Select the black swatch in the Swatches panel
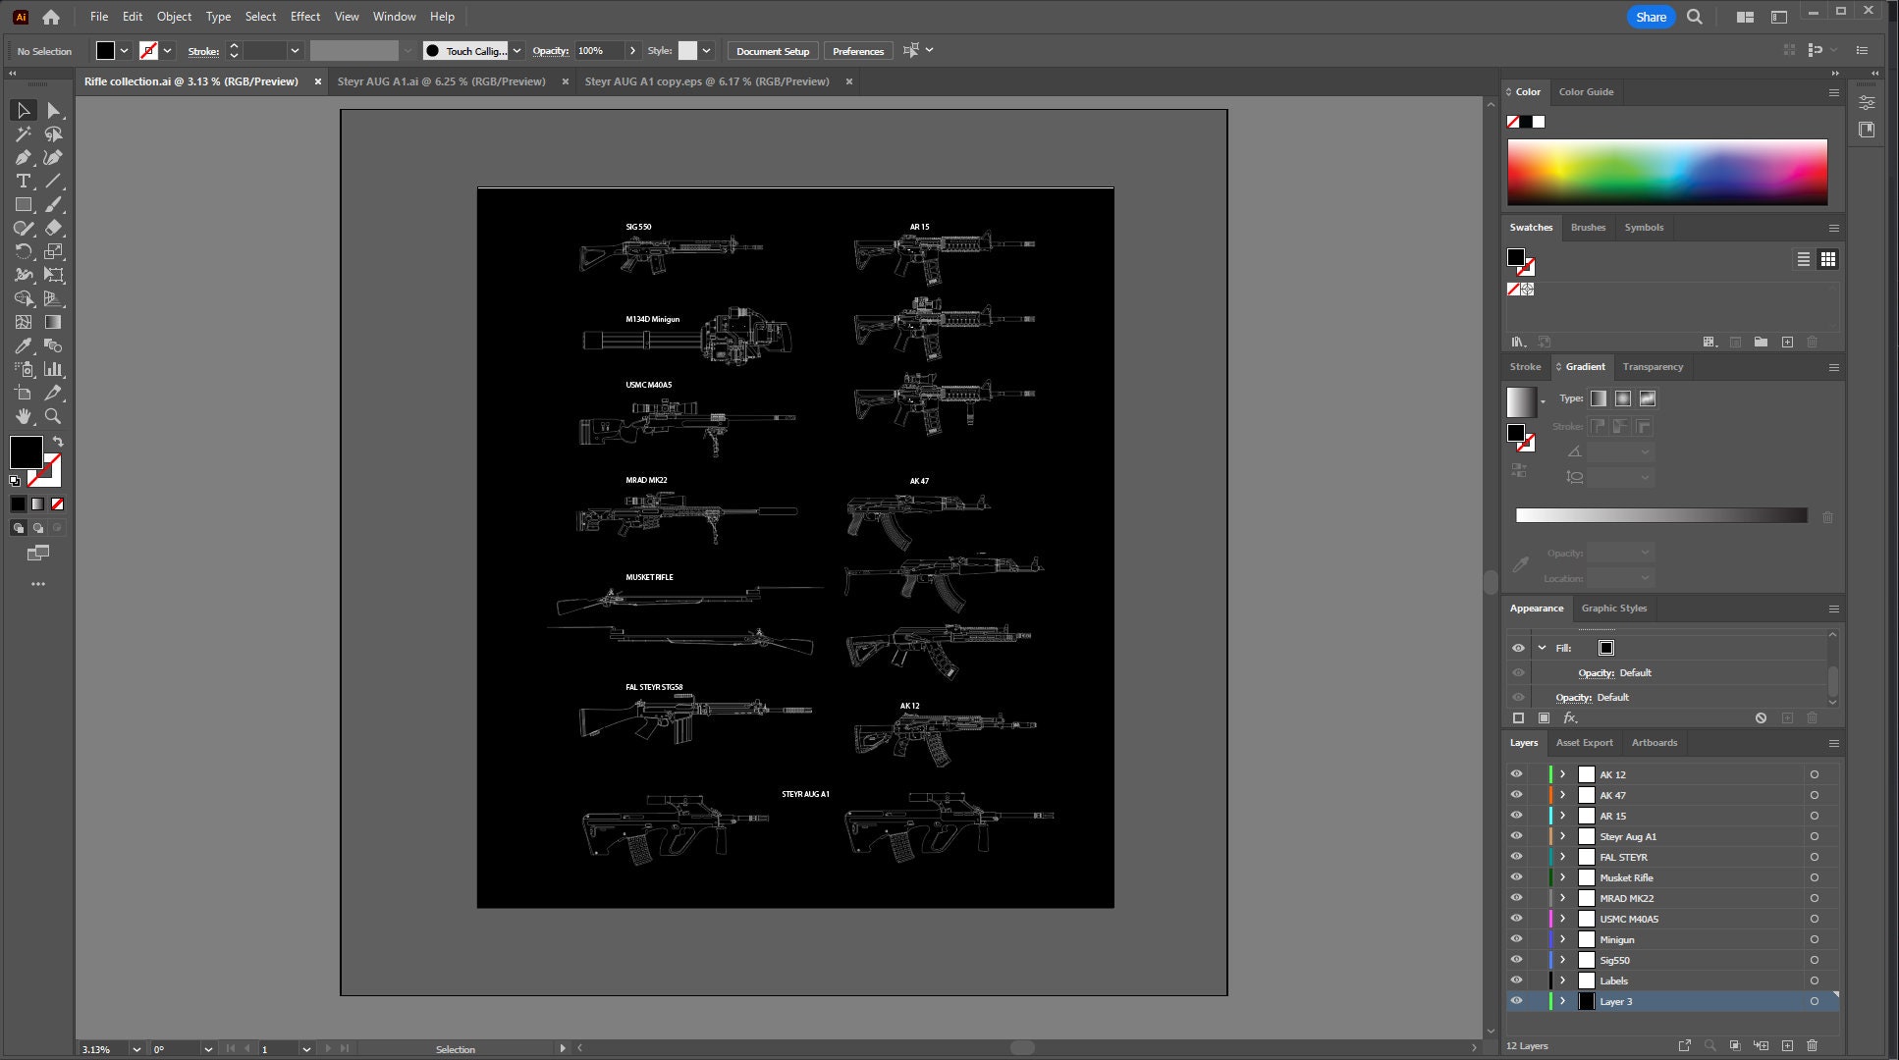Image resolution: width=1899 pixels, height=1060 pixels. point(1515,258)
